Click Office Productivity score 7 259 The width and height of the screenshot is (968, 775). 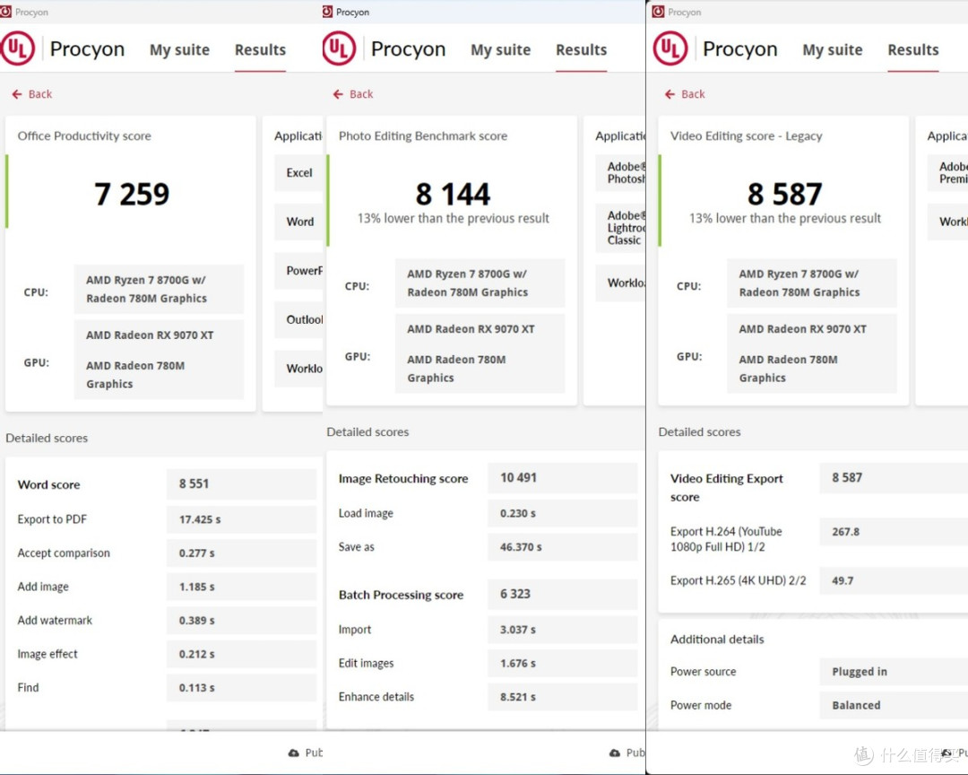coord(132,194)
